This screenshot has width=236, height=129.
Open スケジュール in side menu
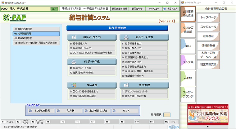click(208, 27)
